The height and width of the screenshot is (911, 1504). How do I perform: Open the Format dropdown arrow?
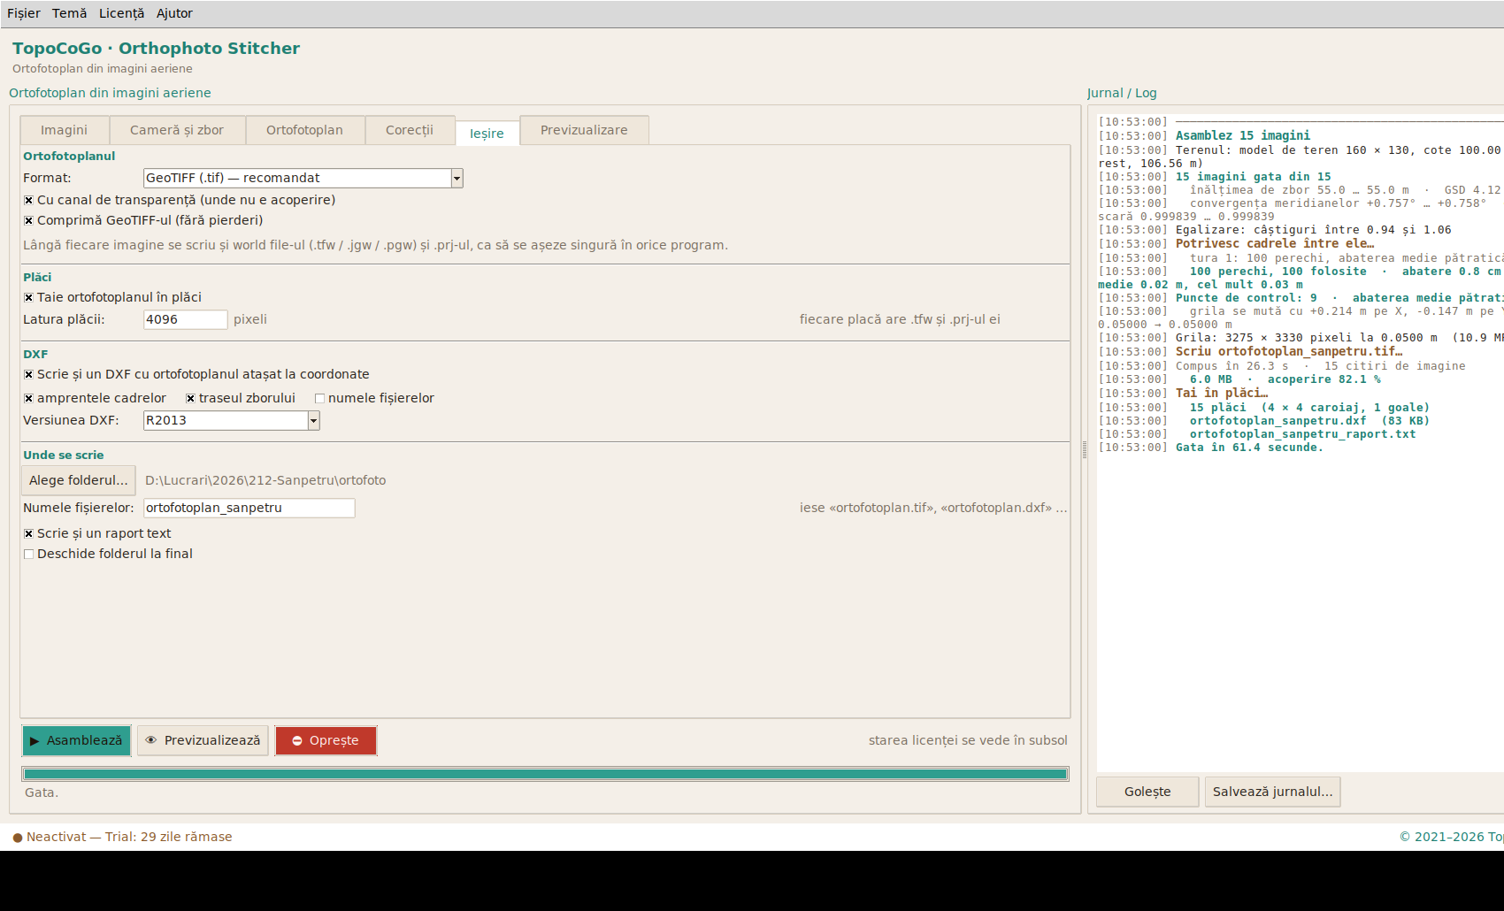tap(457, 179)
